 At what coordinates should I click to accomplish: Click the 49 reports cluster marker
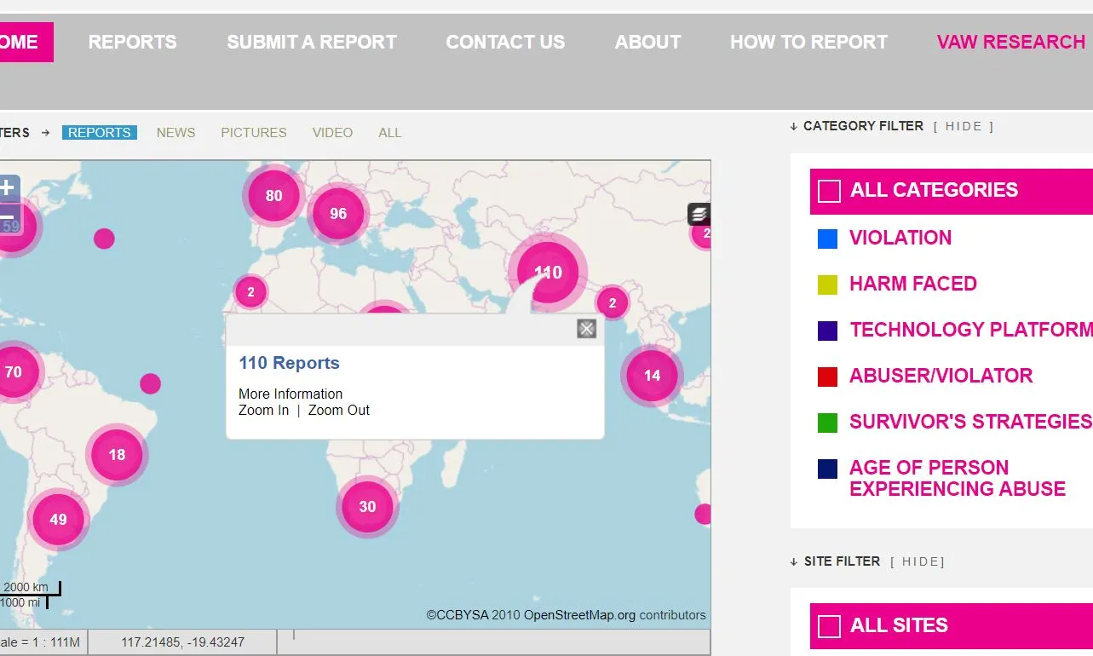pyautogui.click(x=58, y=519)
